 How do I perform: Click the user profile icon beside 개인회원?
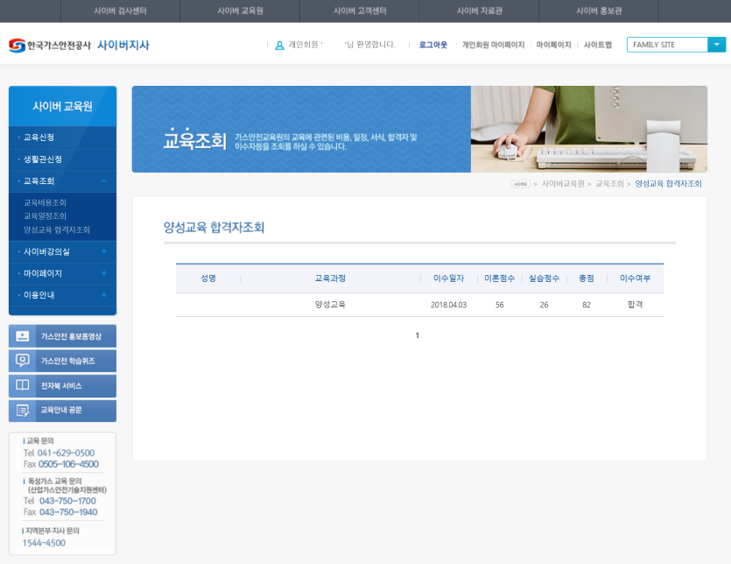[279, 46]
